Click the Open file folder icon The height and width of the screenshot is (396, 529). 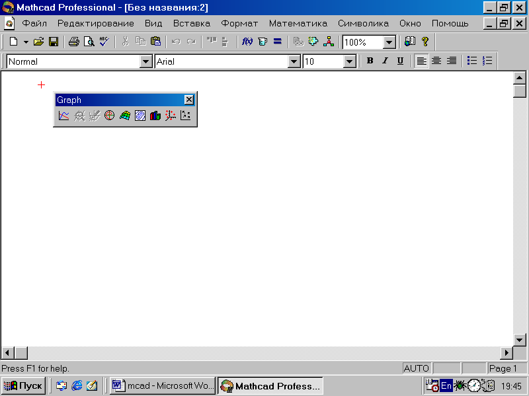[x=38, y=42]
